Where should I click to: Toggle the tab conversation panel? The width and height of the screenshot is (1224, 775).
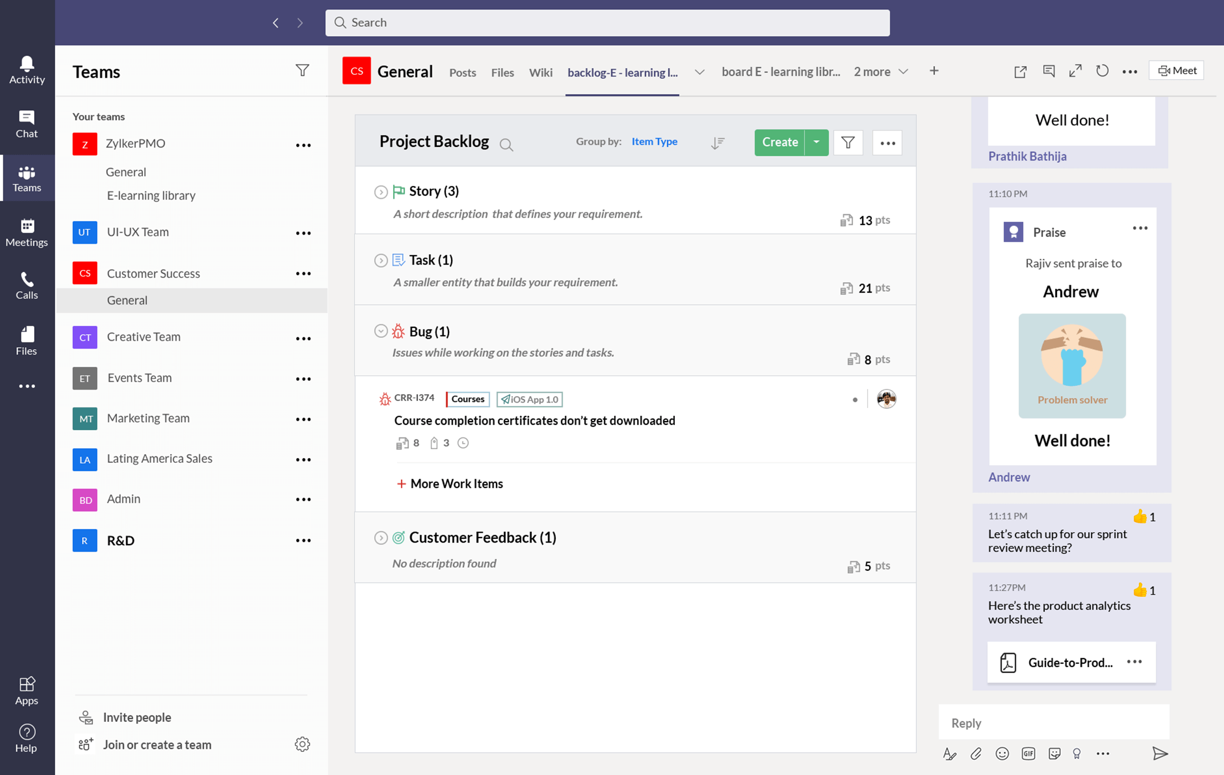point(1049,71)
